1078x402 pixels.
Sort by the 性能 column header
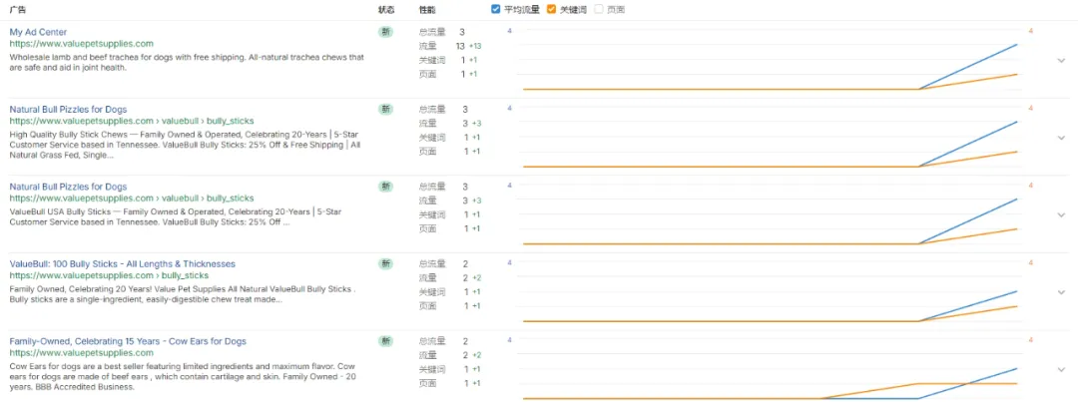[x=427, y=10]
